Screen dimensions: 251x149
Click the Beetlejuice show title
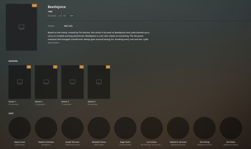pos(57,7)
